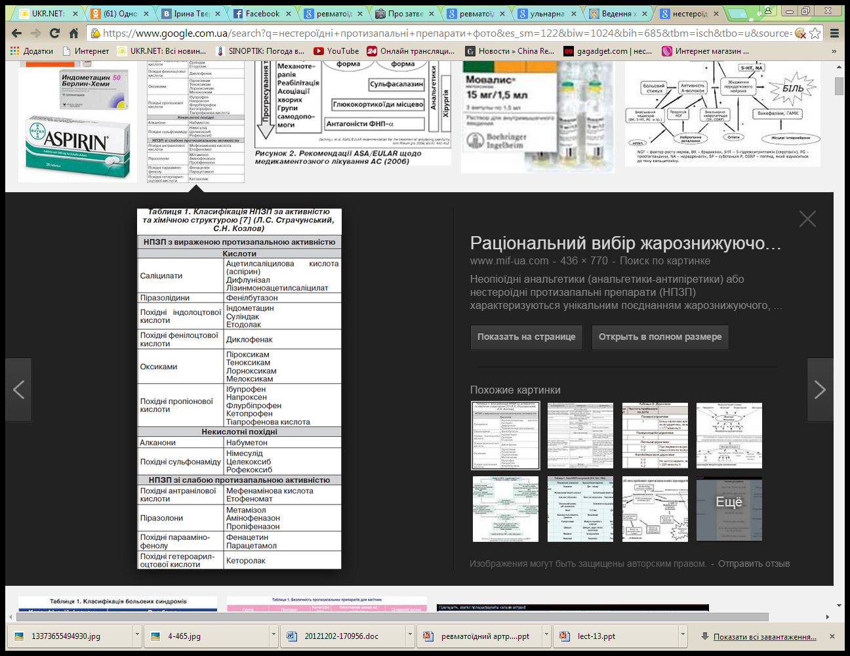The image size is (850, 656).
Task: Close the image preview panel
Action: (x=807, y=219)
